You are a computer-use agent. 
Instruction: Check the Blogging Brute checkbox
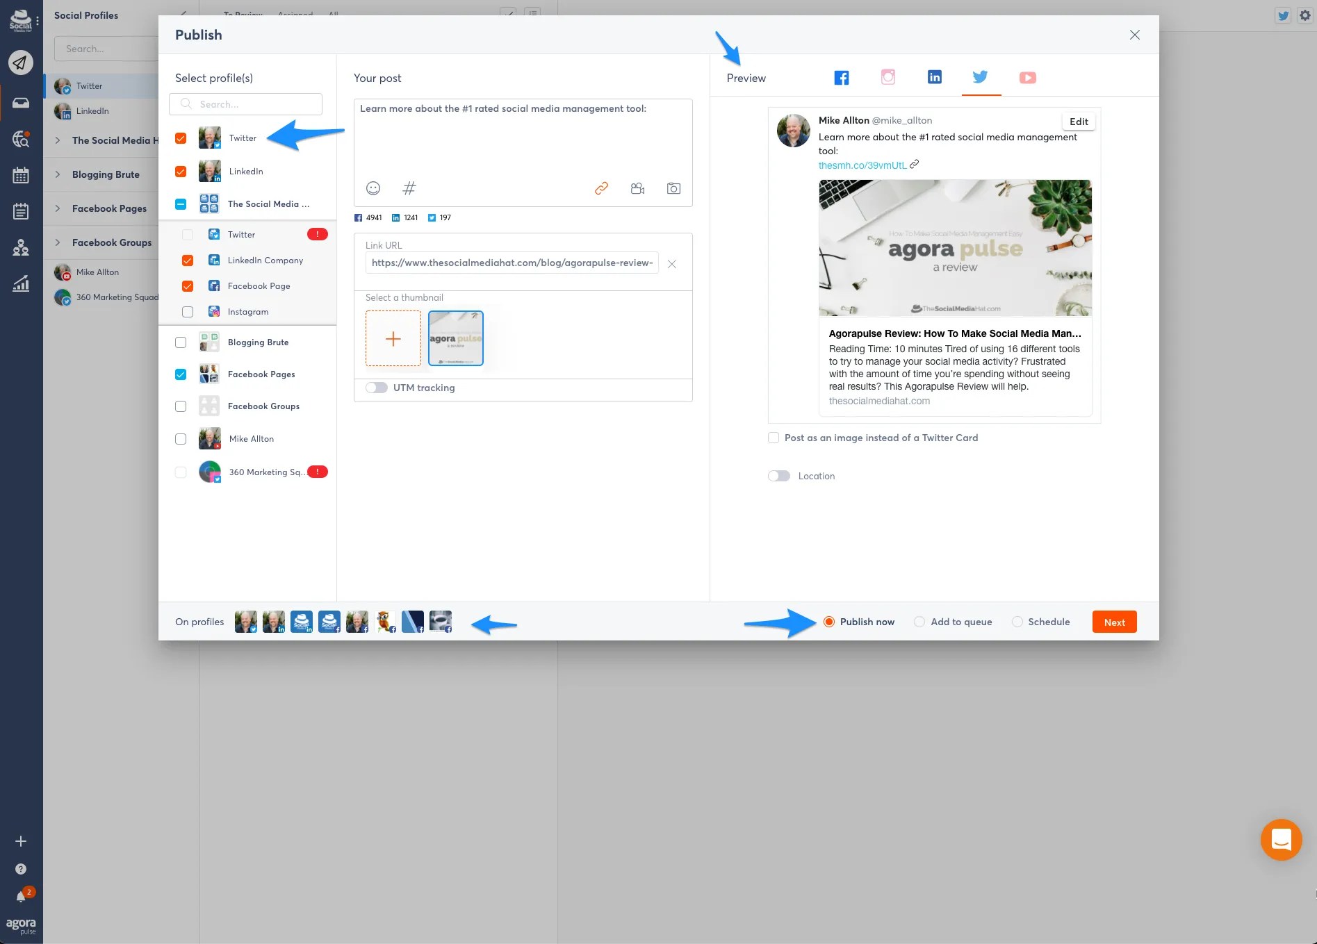click(181, 342)
